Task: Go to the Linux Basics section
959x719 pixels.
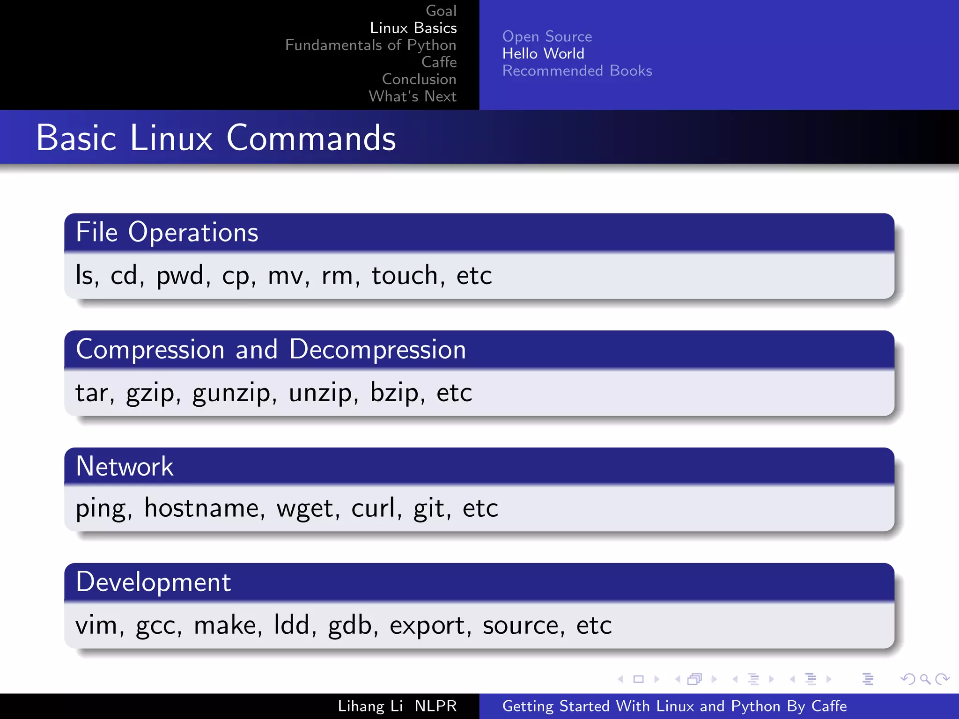Action: (x=413, y=28)
